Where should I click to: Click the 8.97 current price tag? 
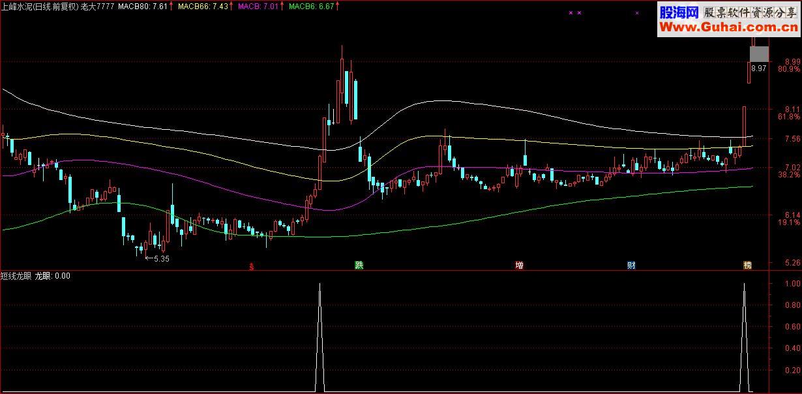758,68
